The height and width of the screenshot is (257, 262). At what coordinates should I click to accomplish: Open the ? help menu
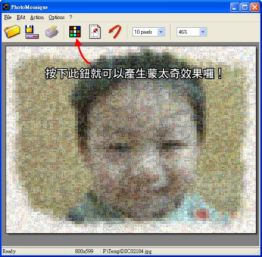[x=71, y=17]
